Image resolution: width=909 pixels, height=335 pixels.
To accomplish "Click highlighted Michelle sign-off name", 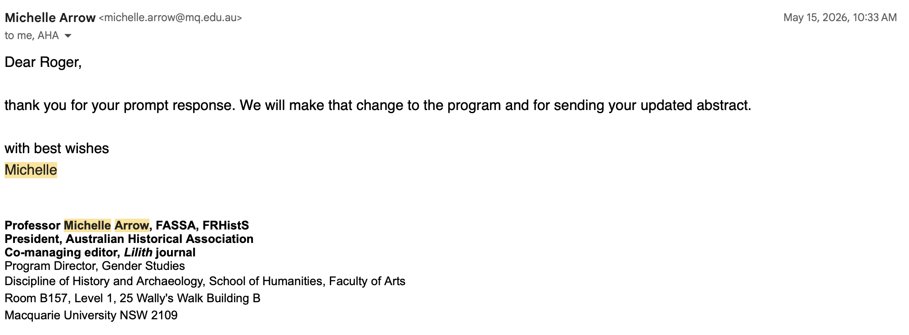I will point(31,170).
